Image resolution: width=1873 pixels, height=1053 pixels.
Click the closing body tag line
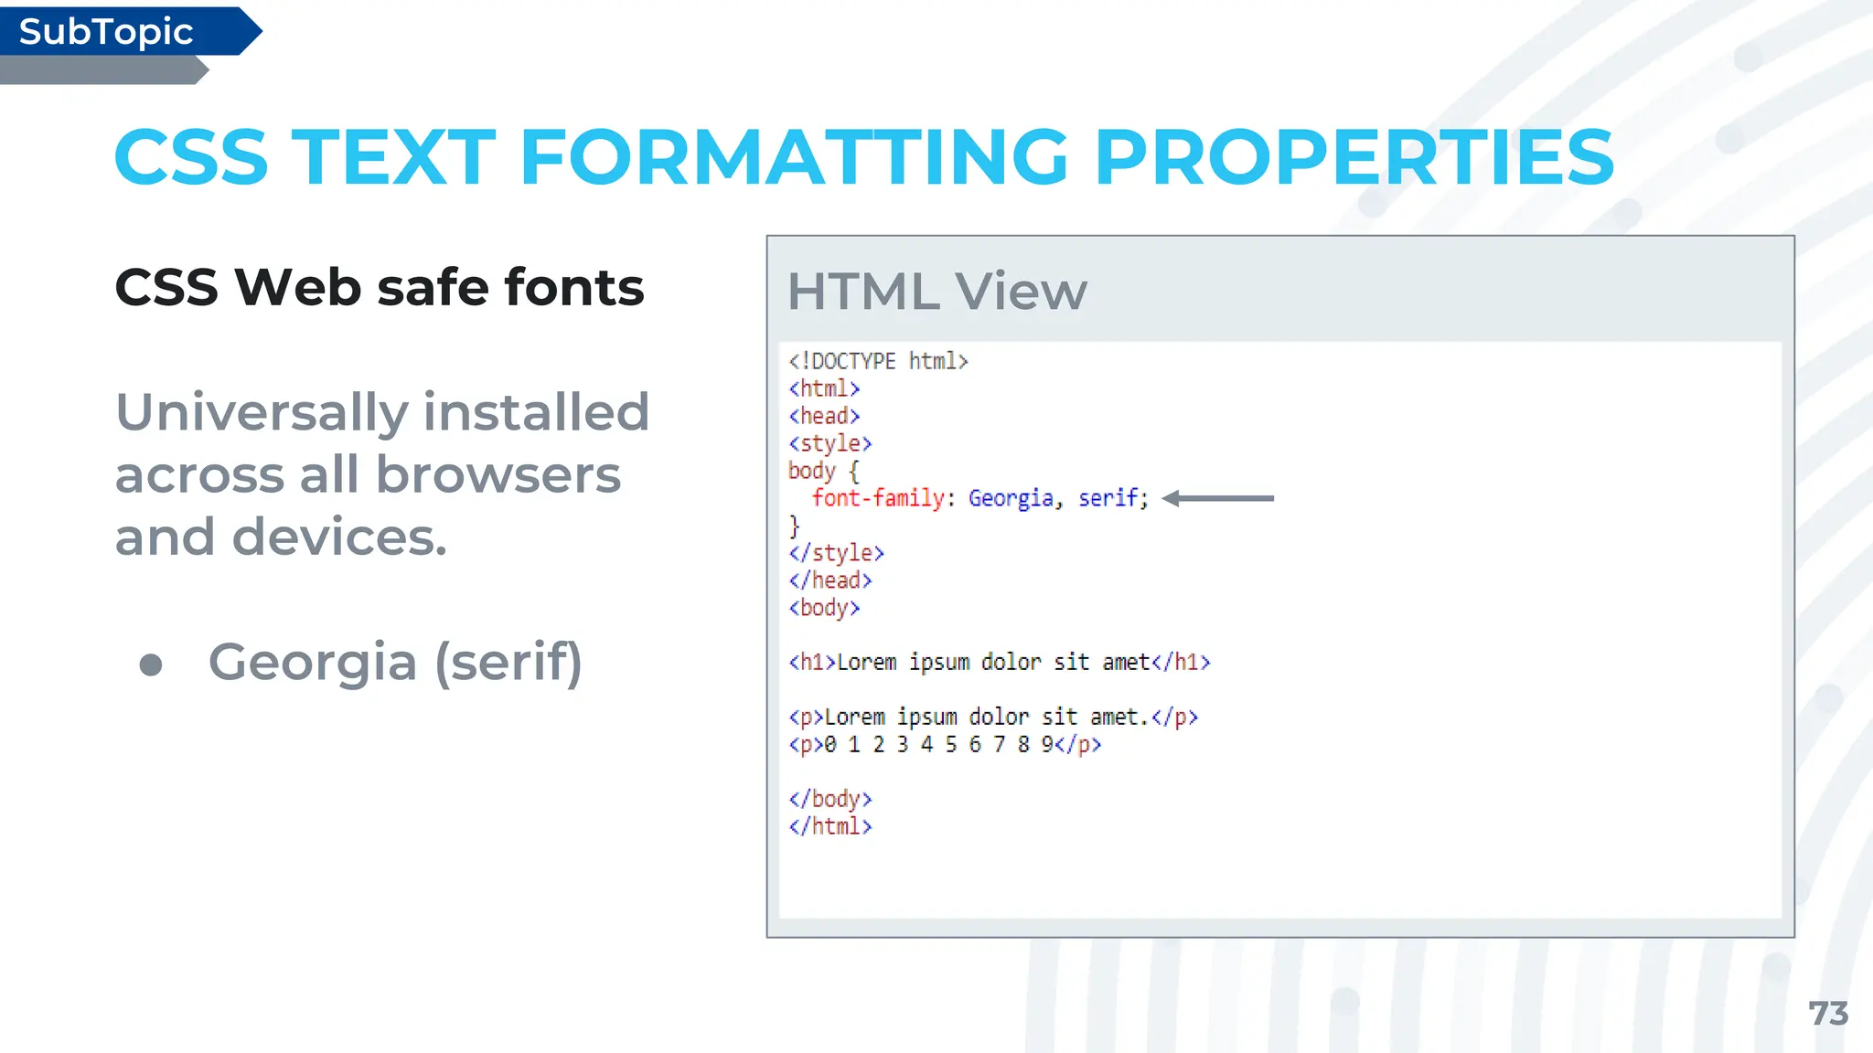(x=829, y=799)
